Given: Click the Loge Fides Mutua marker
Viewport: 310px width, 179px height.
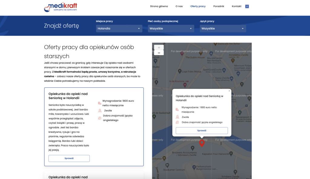Looking at the screenshot, I should (179, 72).
